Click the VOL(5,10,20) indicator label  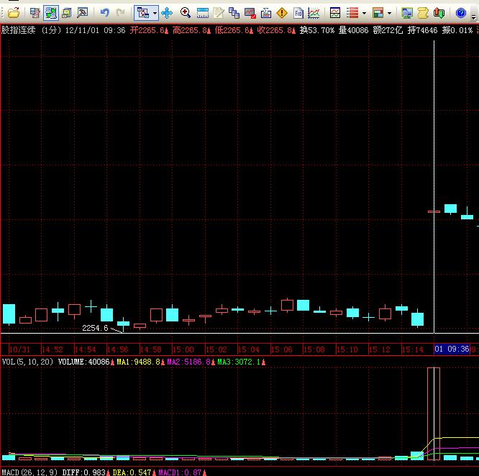[x=28, y=362]
